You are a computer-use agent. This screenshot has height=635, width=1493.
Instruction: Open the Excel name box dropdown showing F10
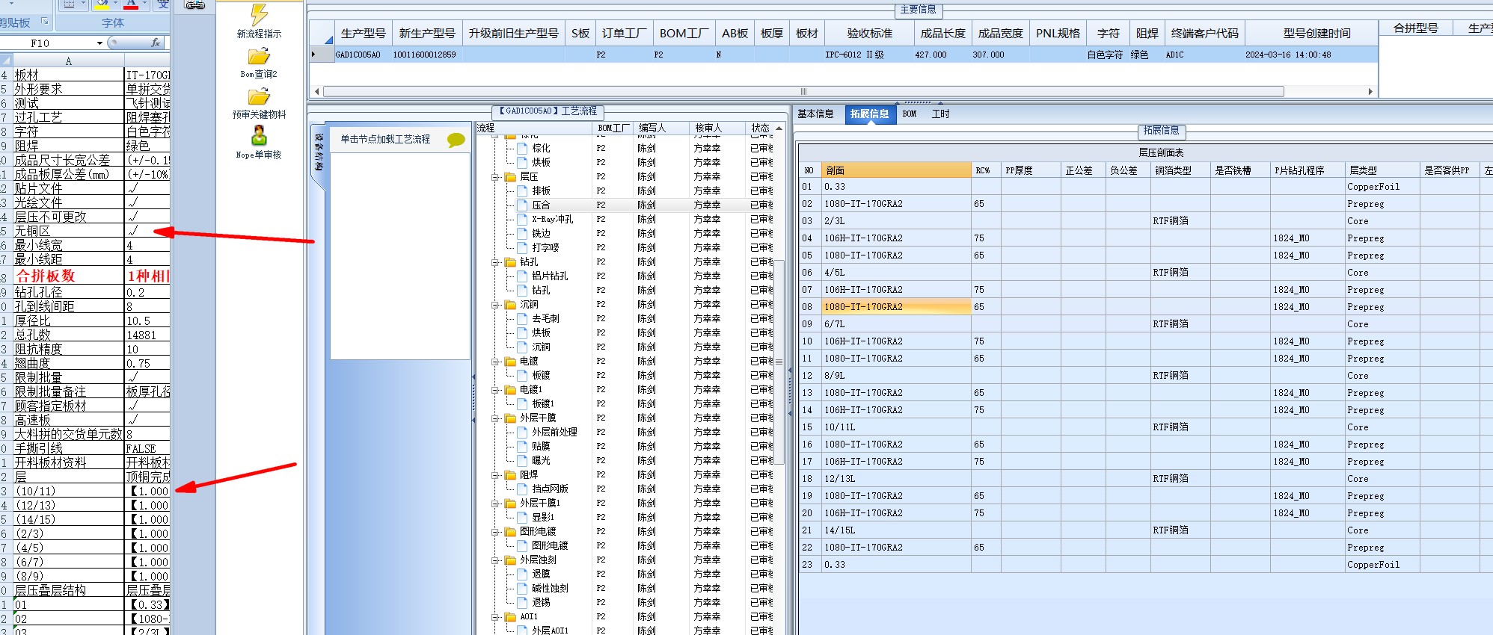pyautogui.click(x=100, y=43)
